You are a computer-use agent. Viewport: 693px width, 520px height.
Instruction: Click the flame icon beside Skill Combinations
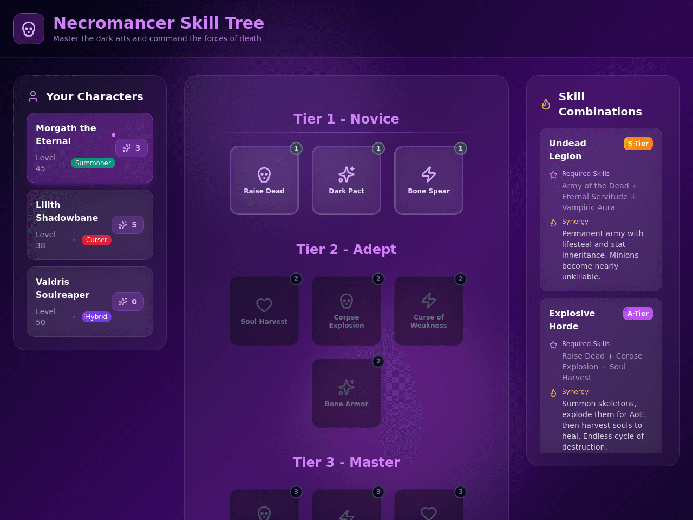pyautogui.click(x=546, y=104)
